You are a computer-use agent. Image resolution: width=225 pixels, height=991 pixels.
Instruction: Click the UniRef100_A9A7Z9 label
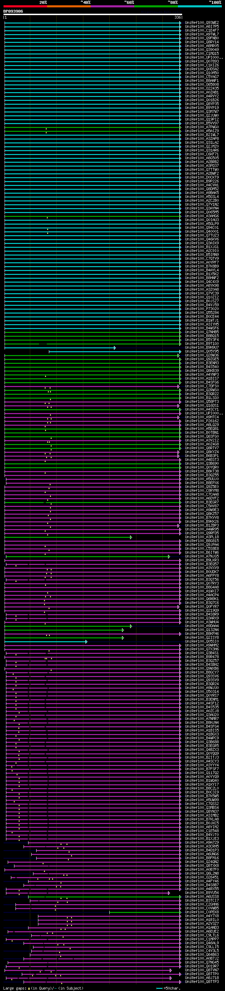coord(202,843)
